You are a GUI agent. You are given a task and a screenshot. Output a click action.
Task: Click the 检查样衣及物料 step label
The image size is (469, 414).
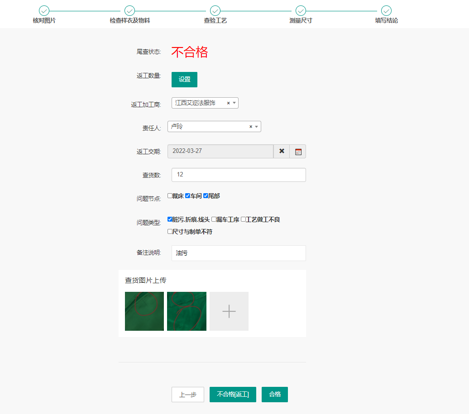coord(129,20)
